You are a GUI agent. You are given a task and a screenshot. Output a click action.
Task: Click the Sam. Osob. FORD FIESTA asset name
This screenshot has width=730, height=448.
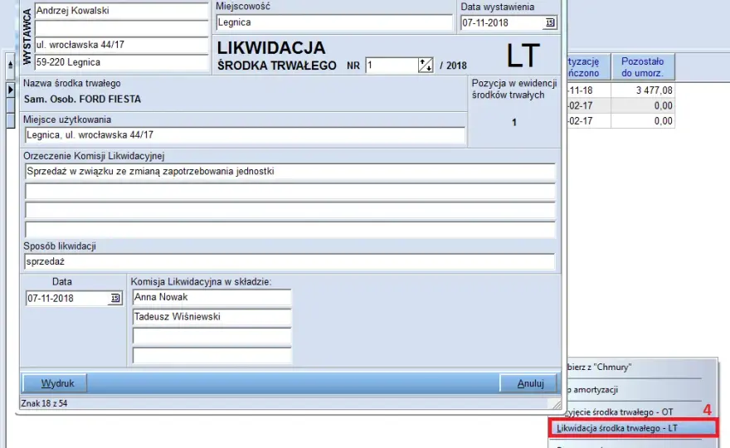pyautogui.click(x=82, y=100)
